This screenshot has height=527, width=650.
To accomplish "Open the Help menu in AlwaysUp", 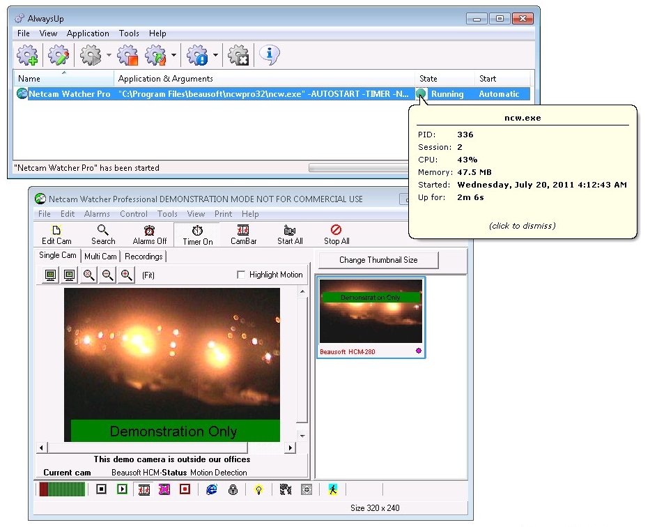I will tap(157, 33).
